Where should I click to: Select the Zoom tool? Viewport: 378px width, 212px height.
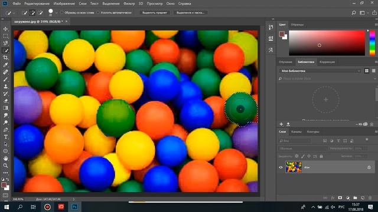point(5,165)
